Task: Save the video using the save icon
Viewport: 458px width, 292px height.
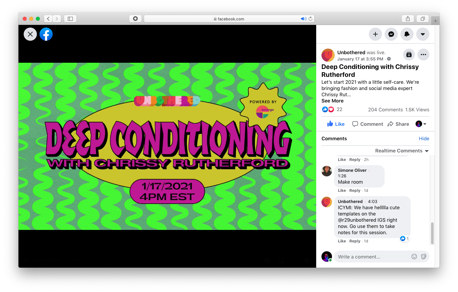Action: (x=409, y=55)
